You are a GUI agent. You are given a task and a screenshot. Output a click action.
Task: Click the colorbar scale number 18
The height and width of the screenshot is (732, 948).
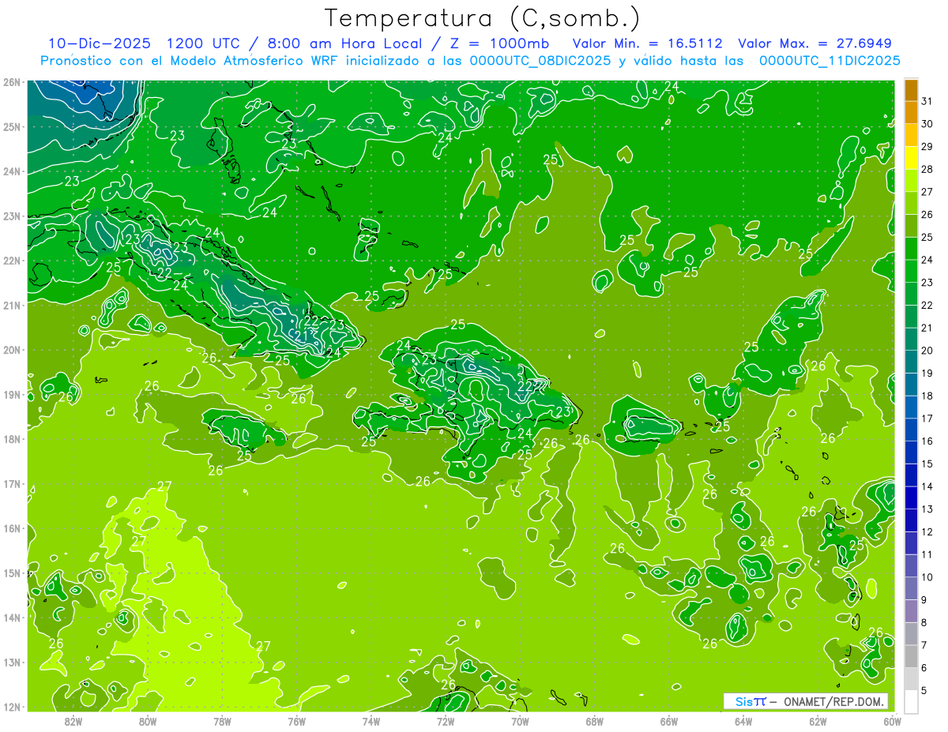click(x=927, y=396)
